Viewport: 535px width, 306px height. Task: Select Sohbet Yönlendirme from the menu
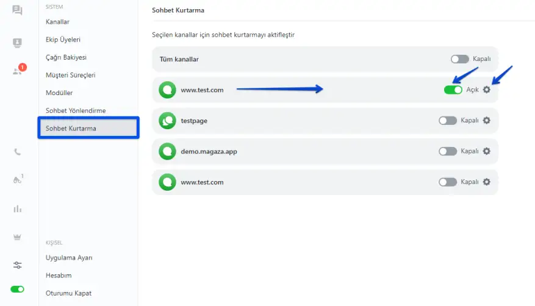[76, 110]
